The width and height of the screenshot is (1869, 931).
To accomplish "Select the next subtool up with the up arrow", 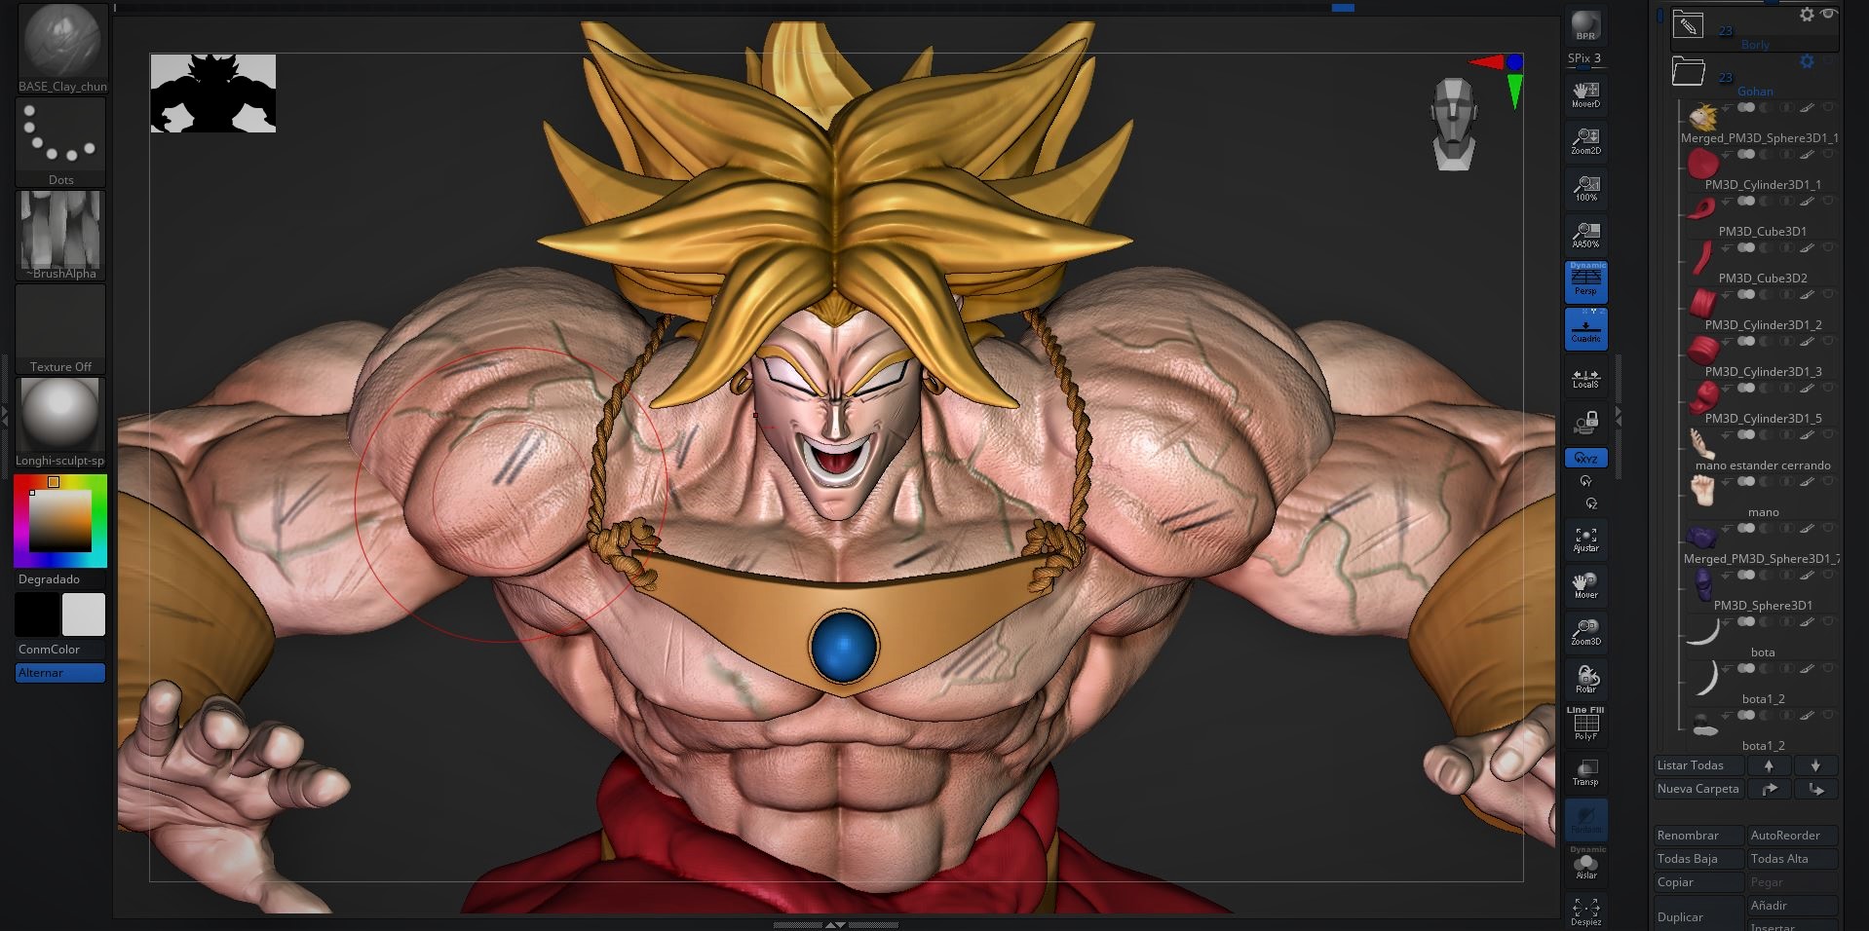I will tap(1769, 765).
